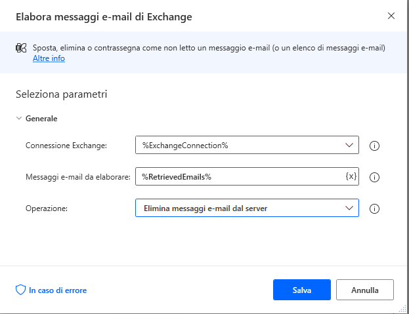Image resolution: width=409 pixels, height=314 pixels.
Task: Close the Elabora messaggi e-mail dialog
Action: [x=391, y=16]
